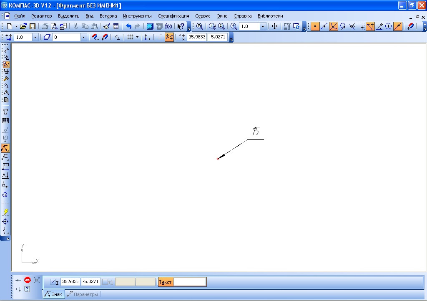Expand the snaps toolbar overflow arrow
This screenshot has width=427, height=301.
424,26
